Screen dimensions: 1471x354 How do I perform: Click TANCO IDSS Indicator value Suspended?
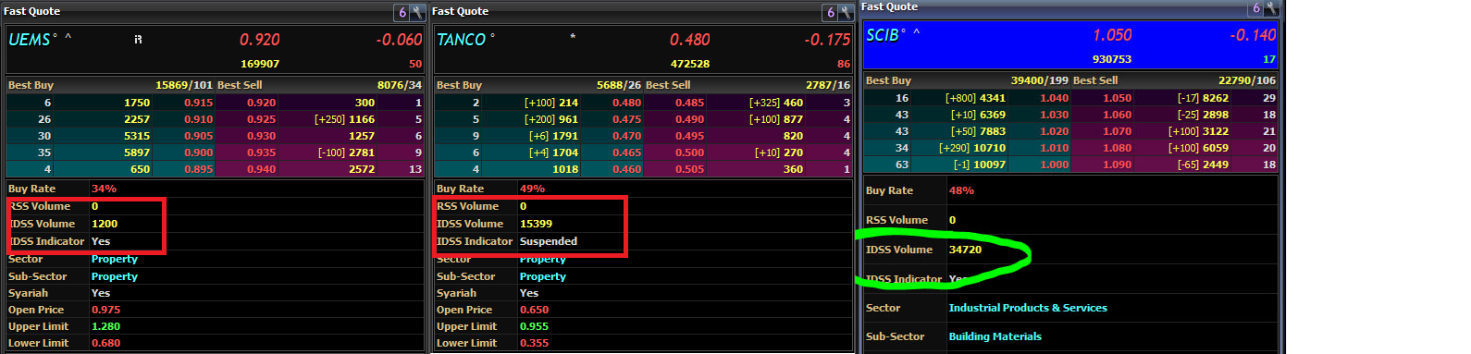[x=549, y=241]
